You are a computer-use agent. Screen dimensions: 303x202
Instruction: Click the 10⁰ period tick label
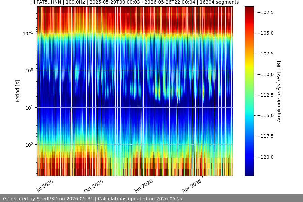[29, 70]
